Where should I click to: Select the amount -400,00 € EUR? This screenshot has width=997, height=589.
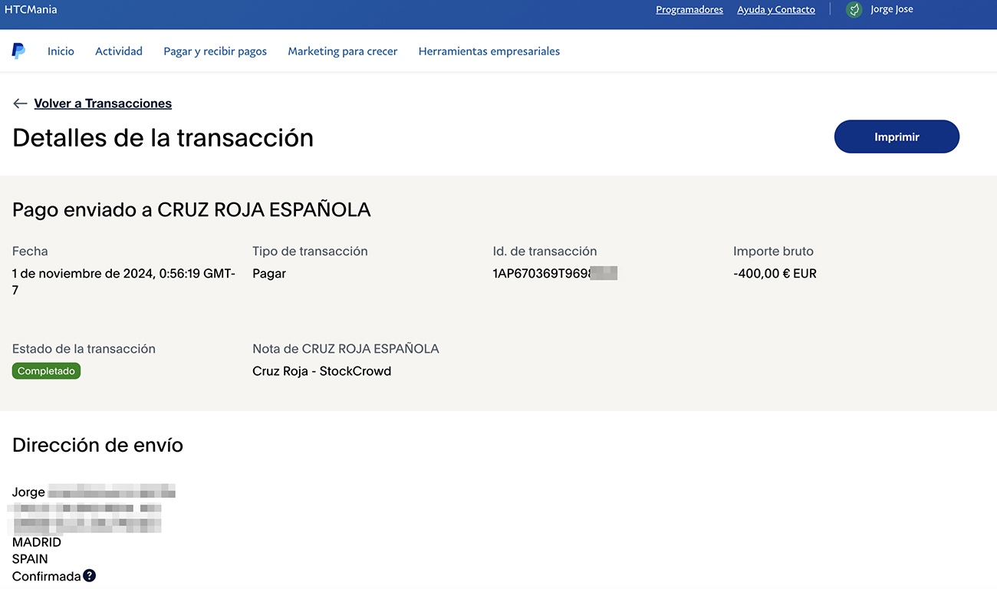[x=775, y=273]
